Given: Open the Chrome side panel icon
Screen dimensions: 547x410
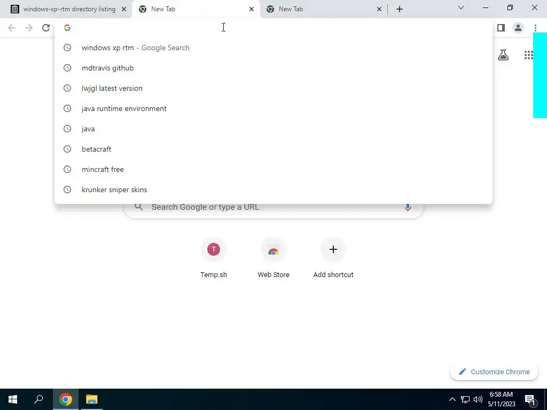Looking at the screenshot, I should pos(501,28).
